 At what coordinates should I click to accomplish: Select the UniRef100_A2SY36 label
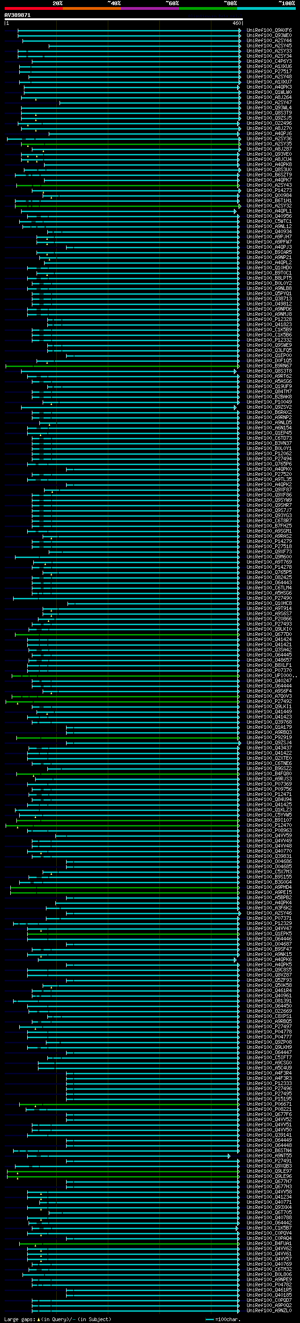pyautogui.click(x=269, y=138)
